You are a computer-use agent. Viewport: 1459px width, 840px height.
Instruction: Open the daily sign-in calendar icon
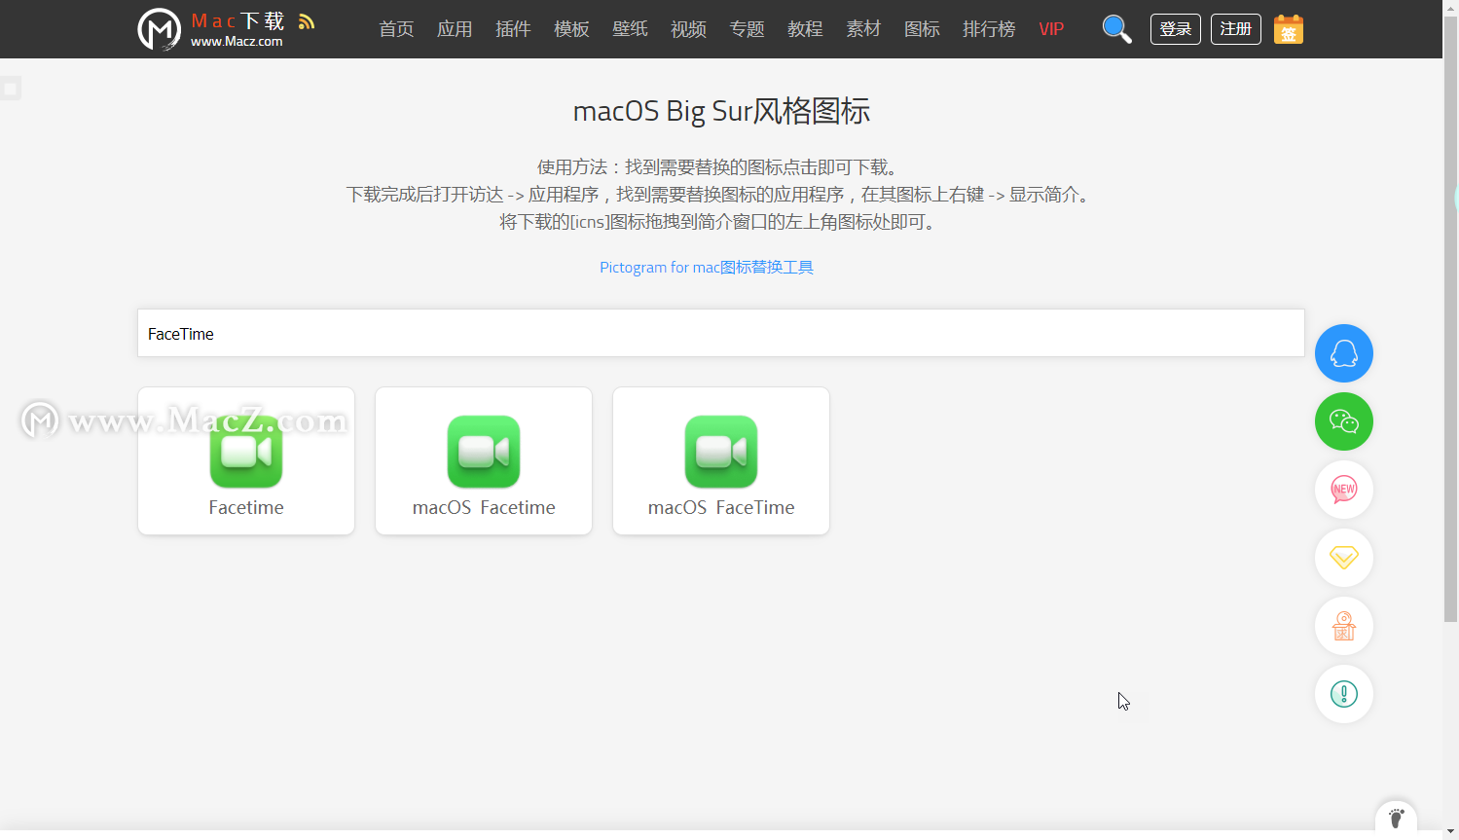tap(1289, 29)
